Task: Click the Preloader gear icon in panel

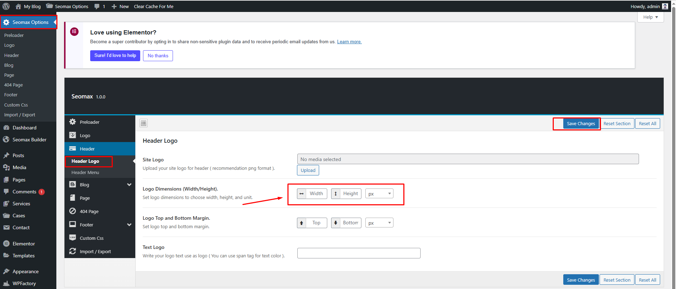Action: pyautogui.click(x=73, y=122)
